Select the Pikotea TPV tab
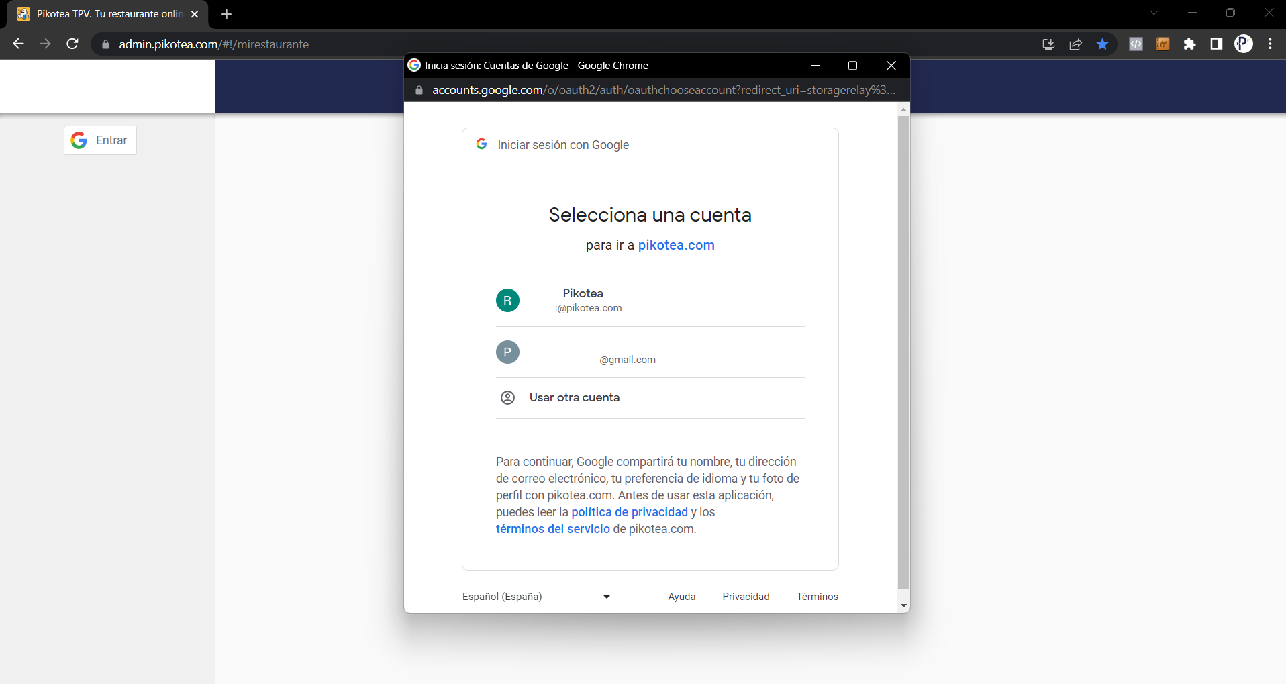 107,14
